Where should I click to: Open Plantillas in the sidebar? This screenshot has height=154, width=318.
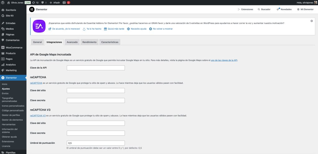(13, 152)
